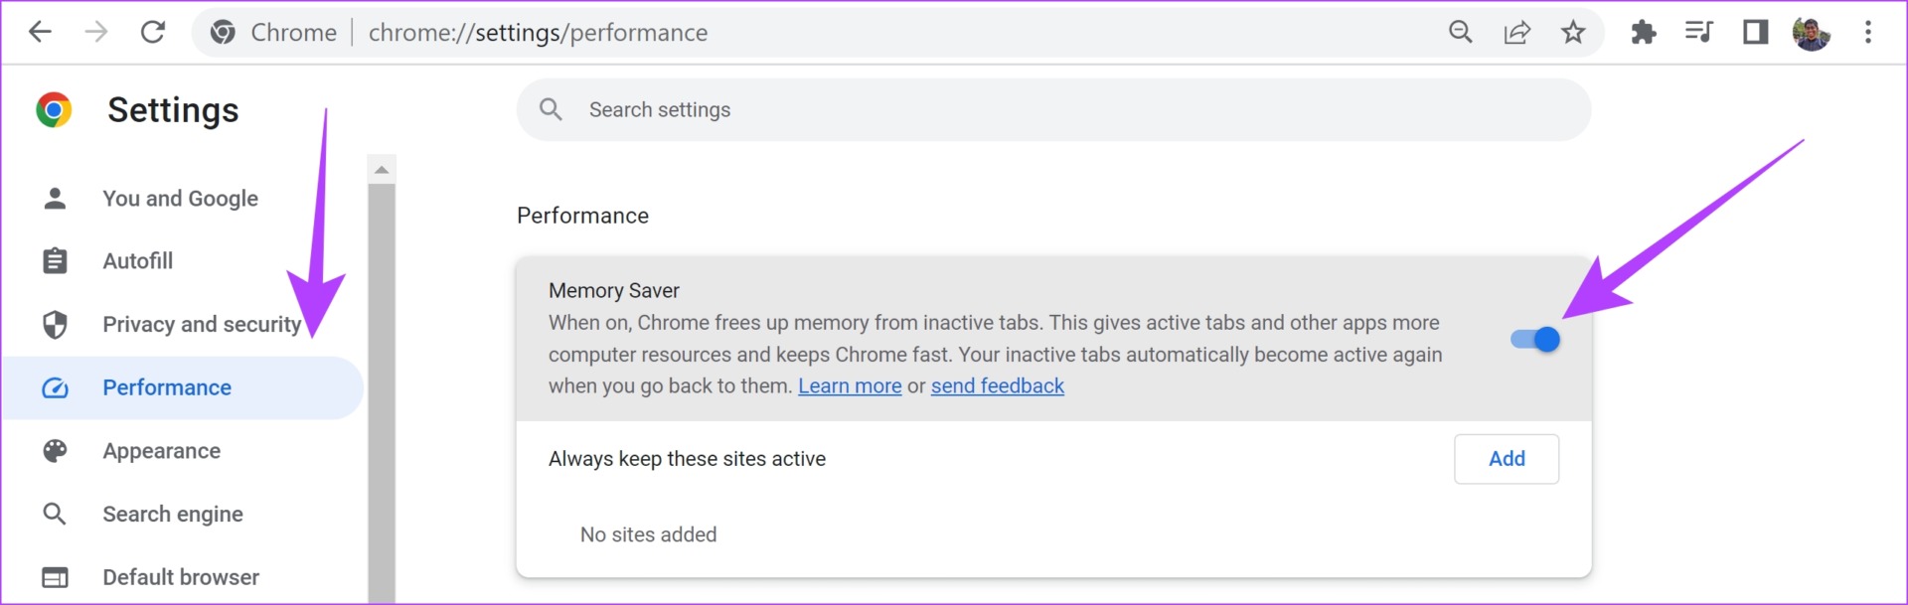
Task: Click the 'Always keep these sites active' label
Action: (x=687, y=459)
